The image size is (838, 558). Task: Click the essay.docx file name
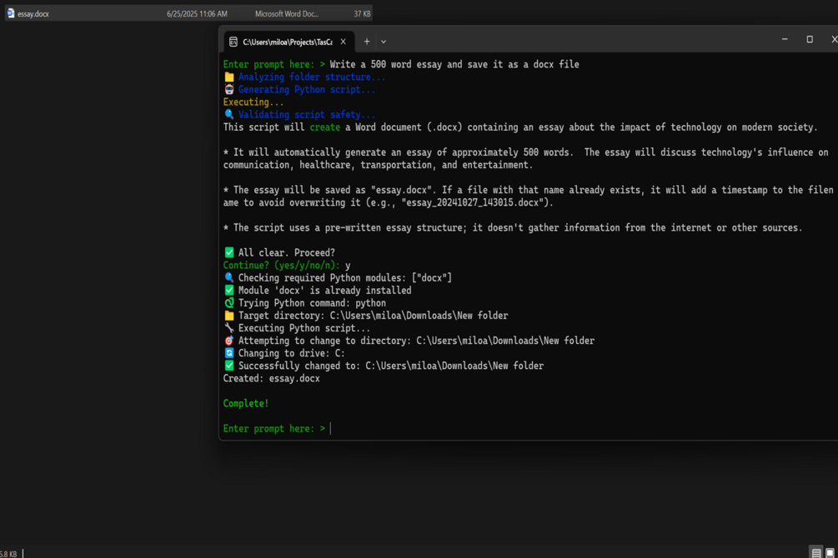pyautogui.click(x=33, y=14)
